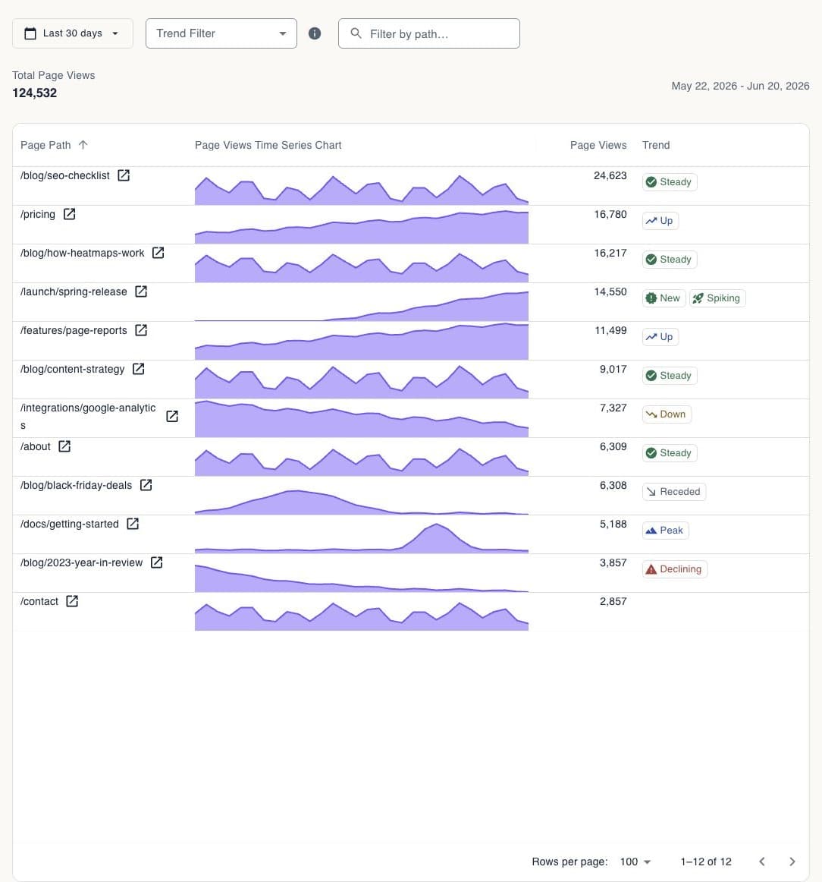Viewport: 822px width, 882px height.
Task: Click the /launch/spring-release path text
Action: (x=74, y=292)
